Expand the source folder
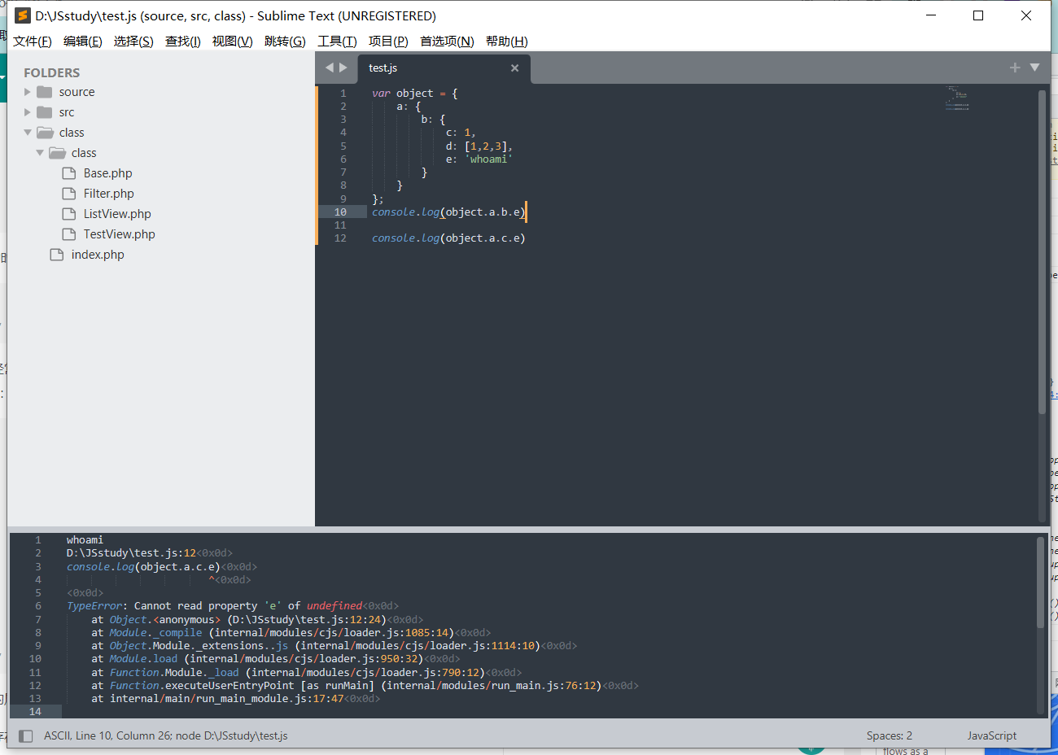This screenshot has width=1058, height=755. [x=28, y=92]
